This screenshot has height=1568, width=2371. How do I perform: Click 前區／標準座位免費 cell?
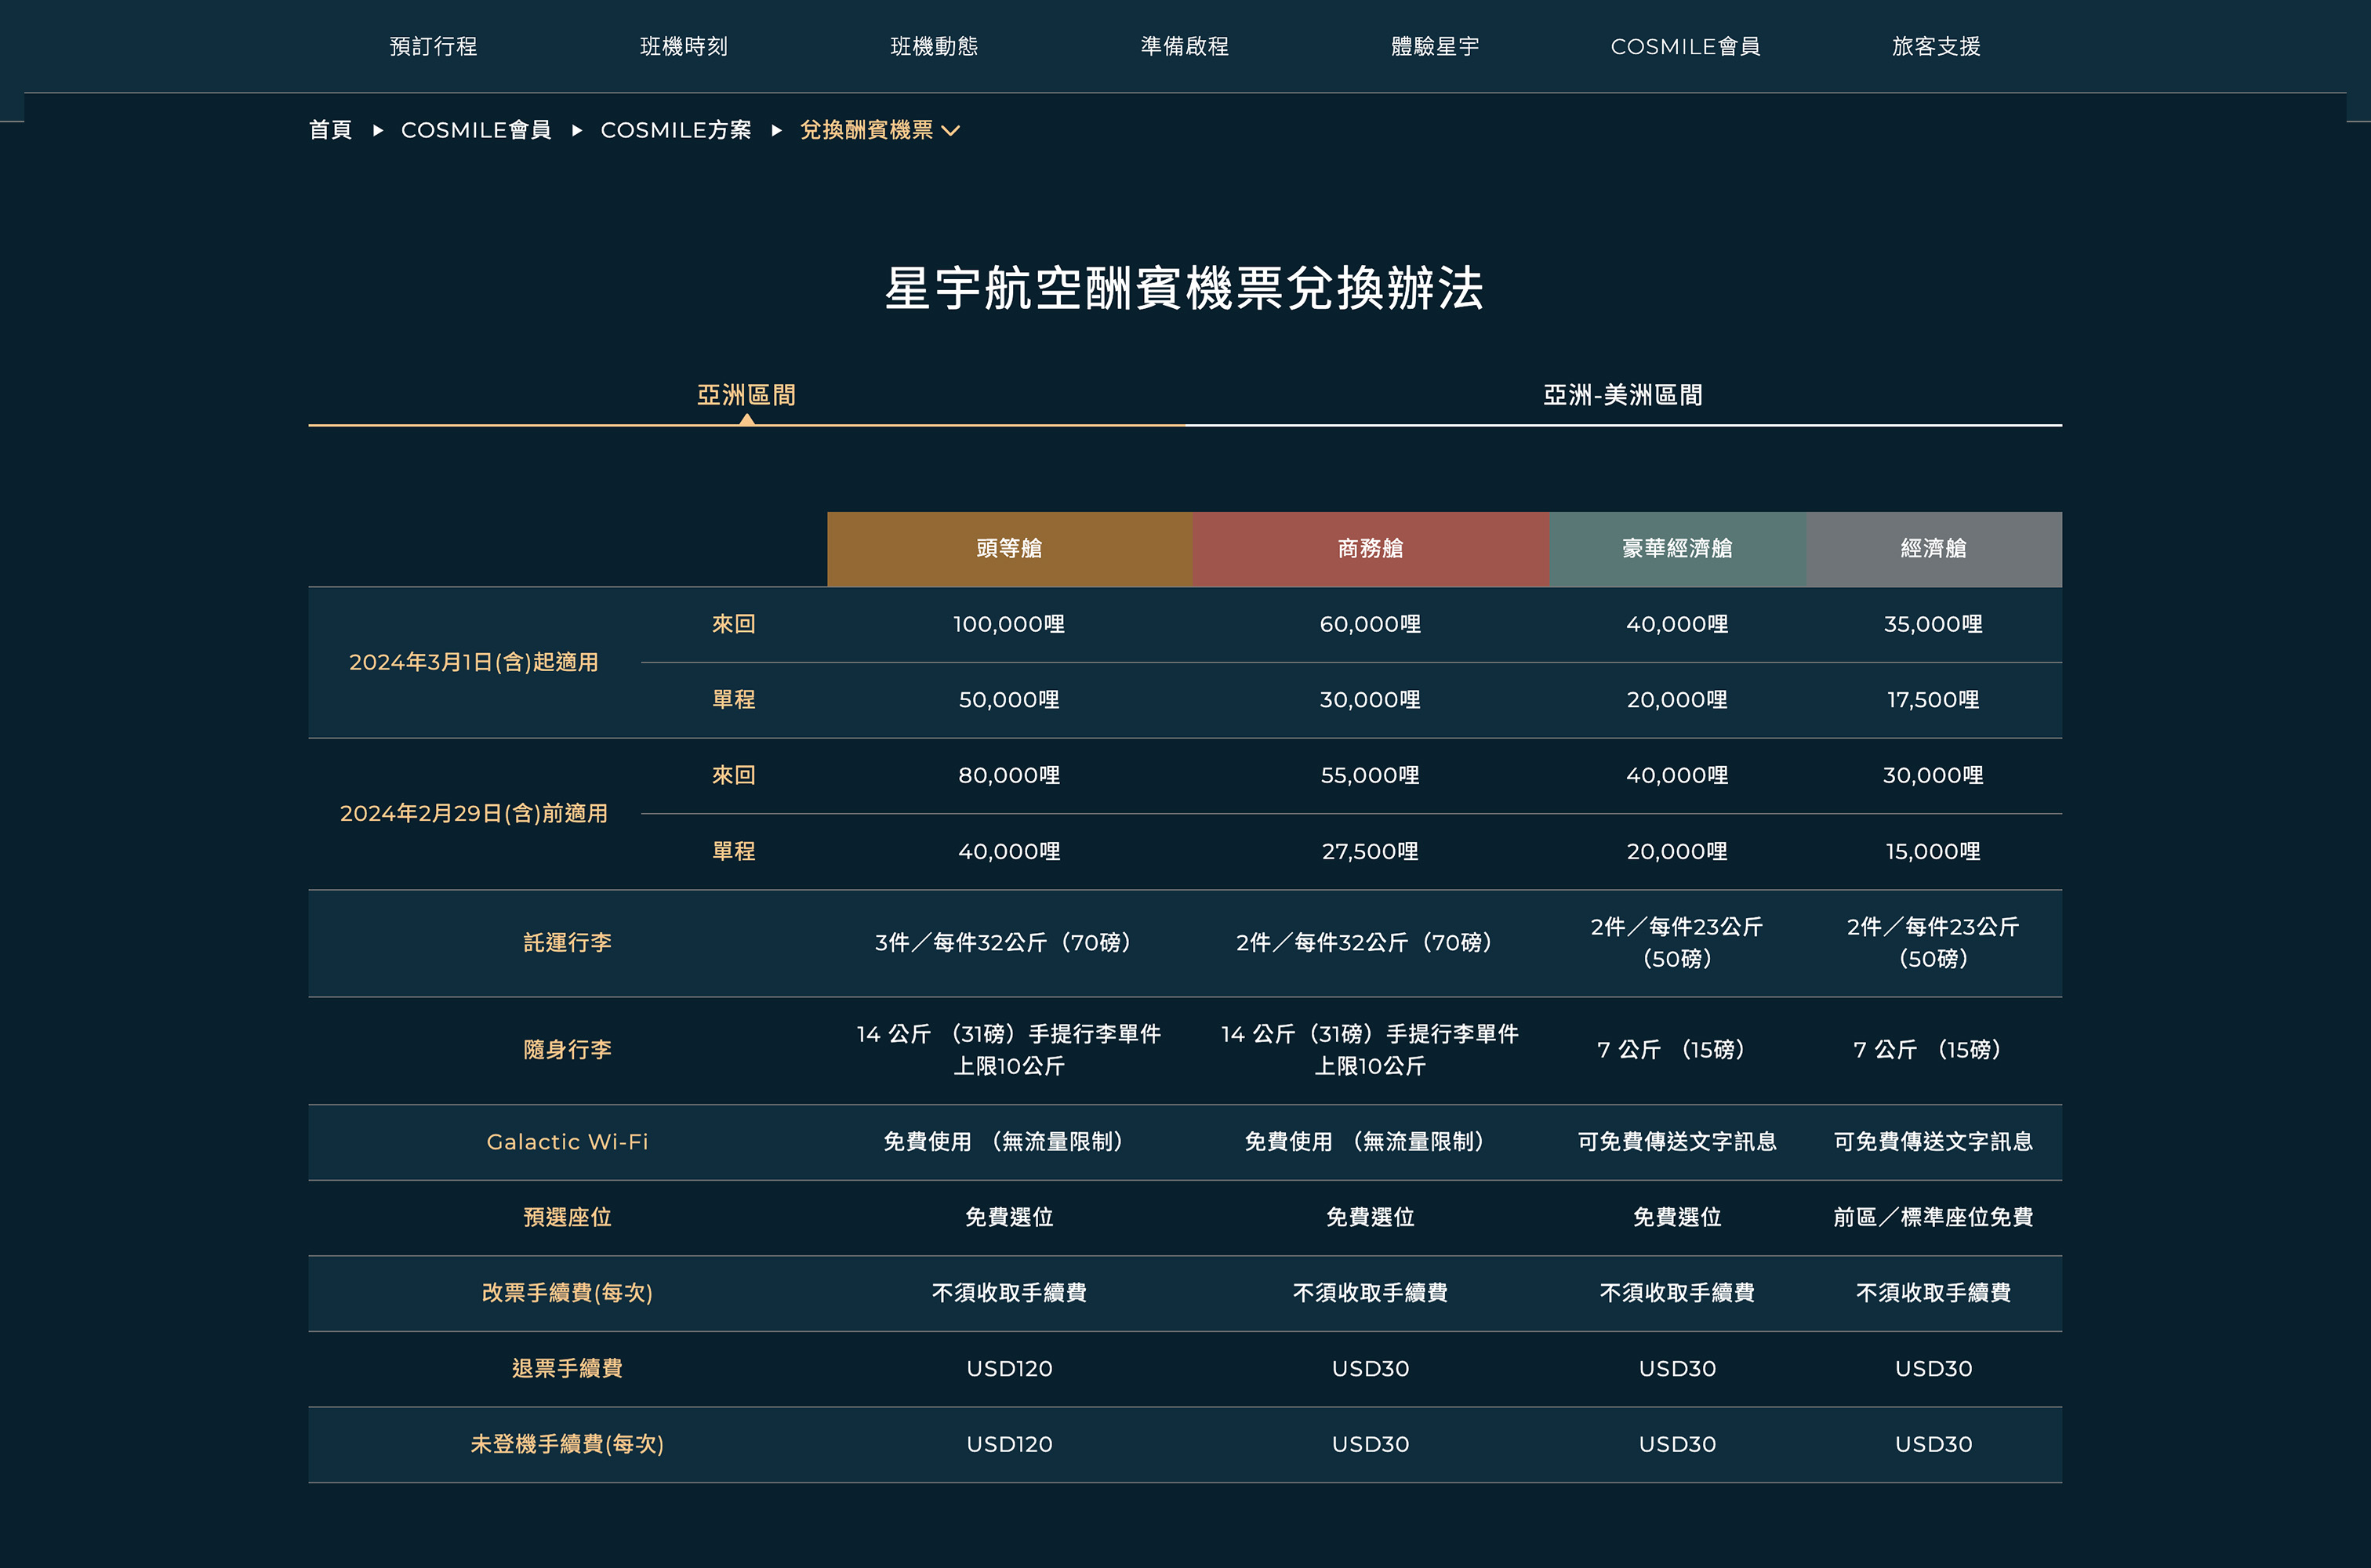tap(1933, 1217)
